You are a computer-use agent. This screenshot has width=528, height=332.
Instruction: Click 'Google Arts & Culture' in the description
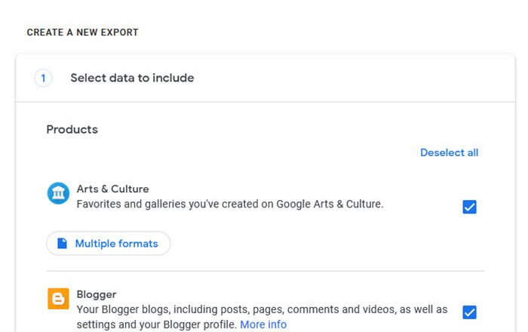point(330,204)
